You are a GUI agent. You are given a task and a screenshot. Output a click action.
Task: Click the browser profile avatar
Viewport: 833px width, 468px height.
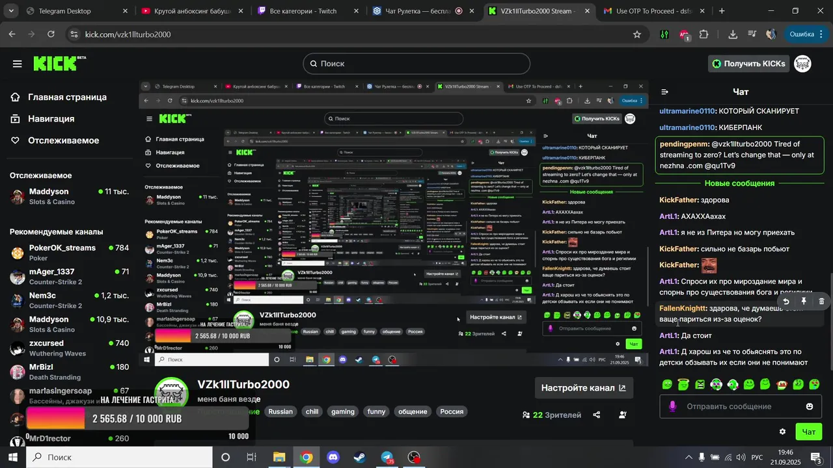[772, 34]
